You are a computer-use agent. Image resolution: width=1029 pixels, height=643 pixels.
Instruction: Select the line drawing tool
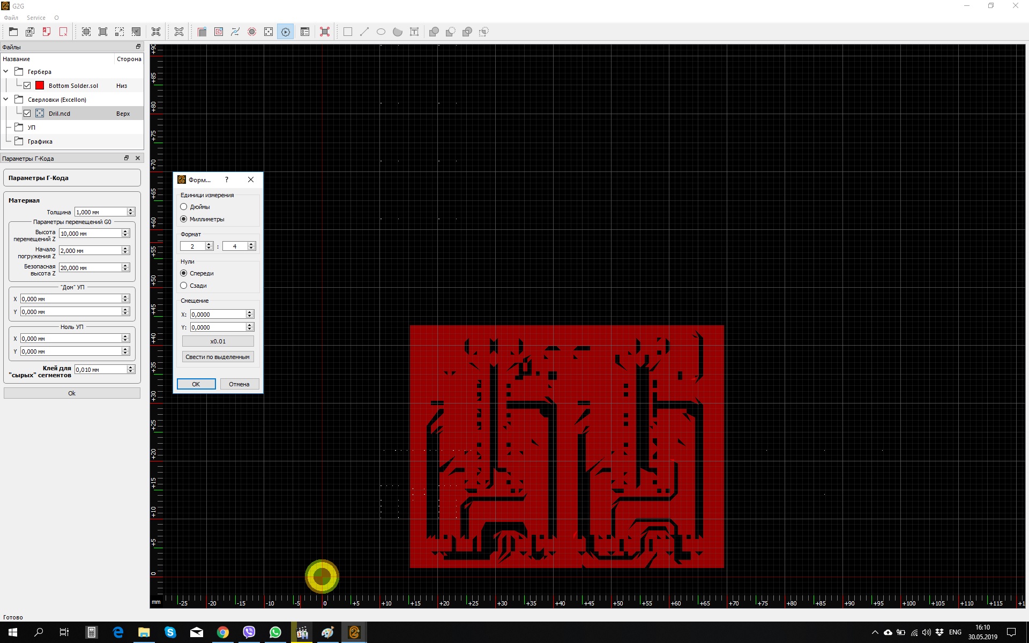(364, 32)
